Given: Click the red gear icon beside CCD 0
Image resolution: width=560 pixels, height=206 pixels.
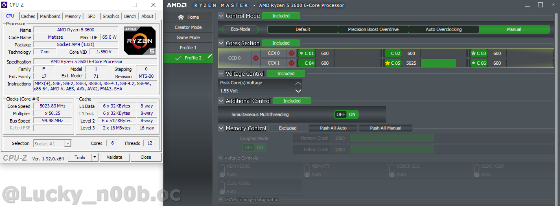Looking at the screenshot, I should coord(256,58).
